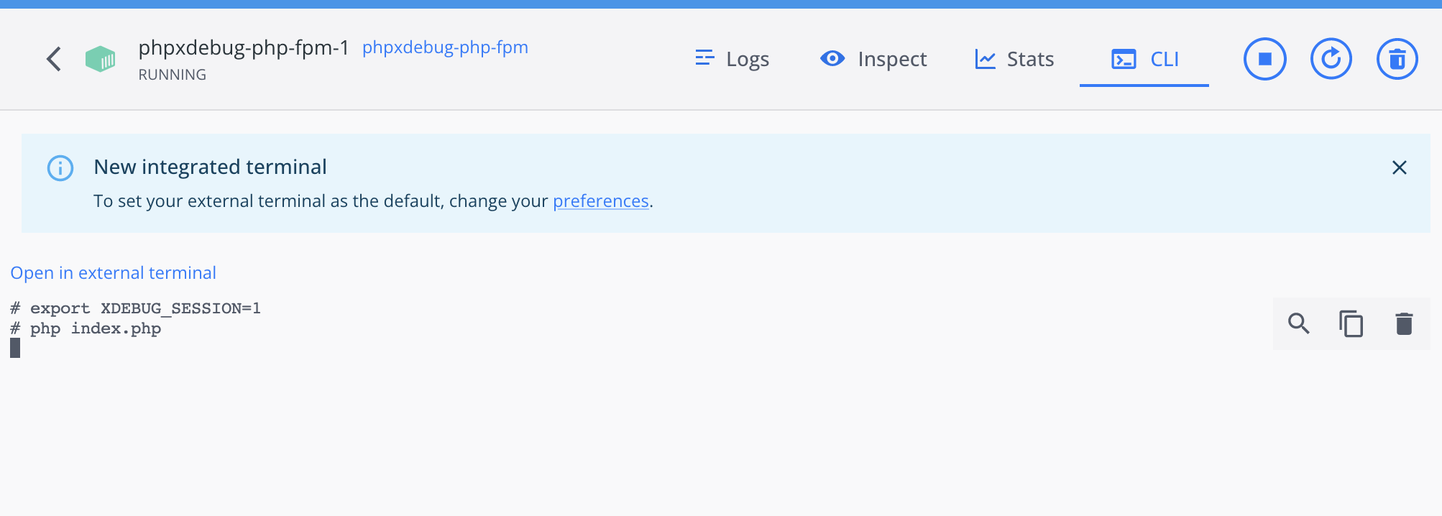Clear the terminal output
Viewport: 1442px width, 516px height.
coord(1404,323)
